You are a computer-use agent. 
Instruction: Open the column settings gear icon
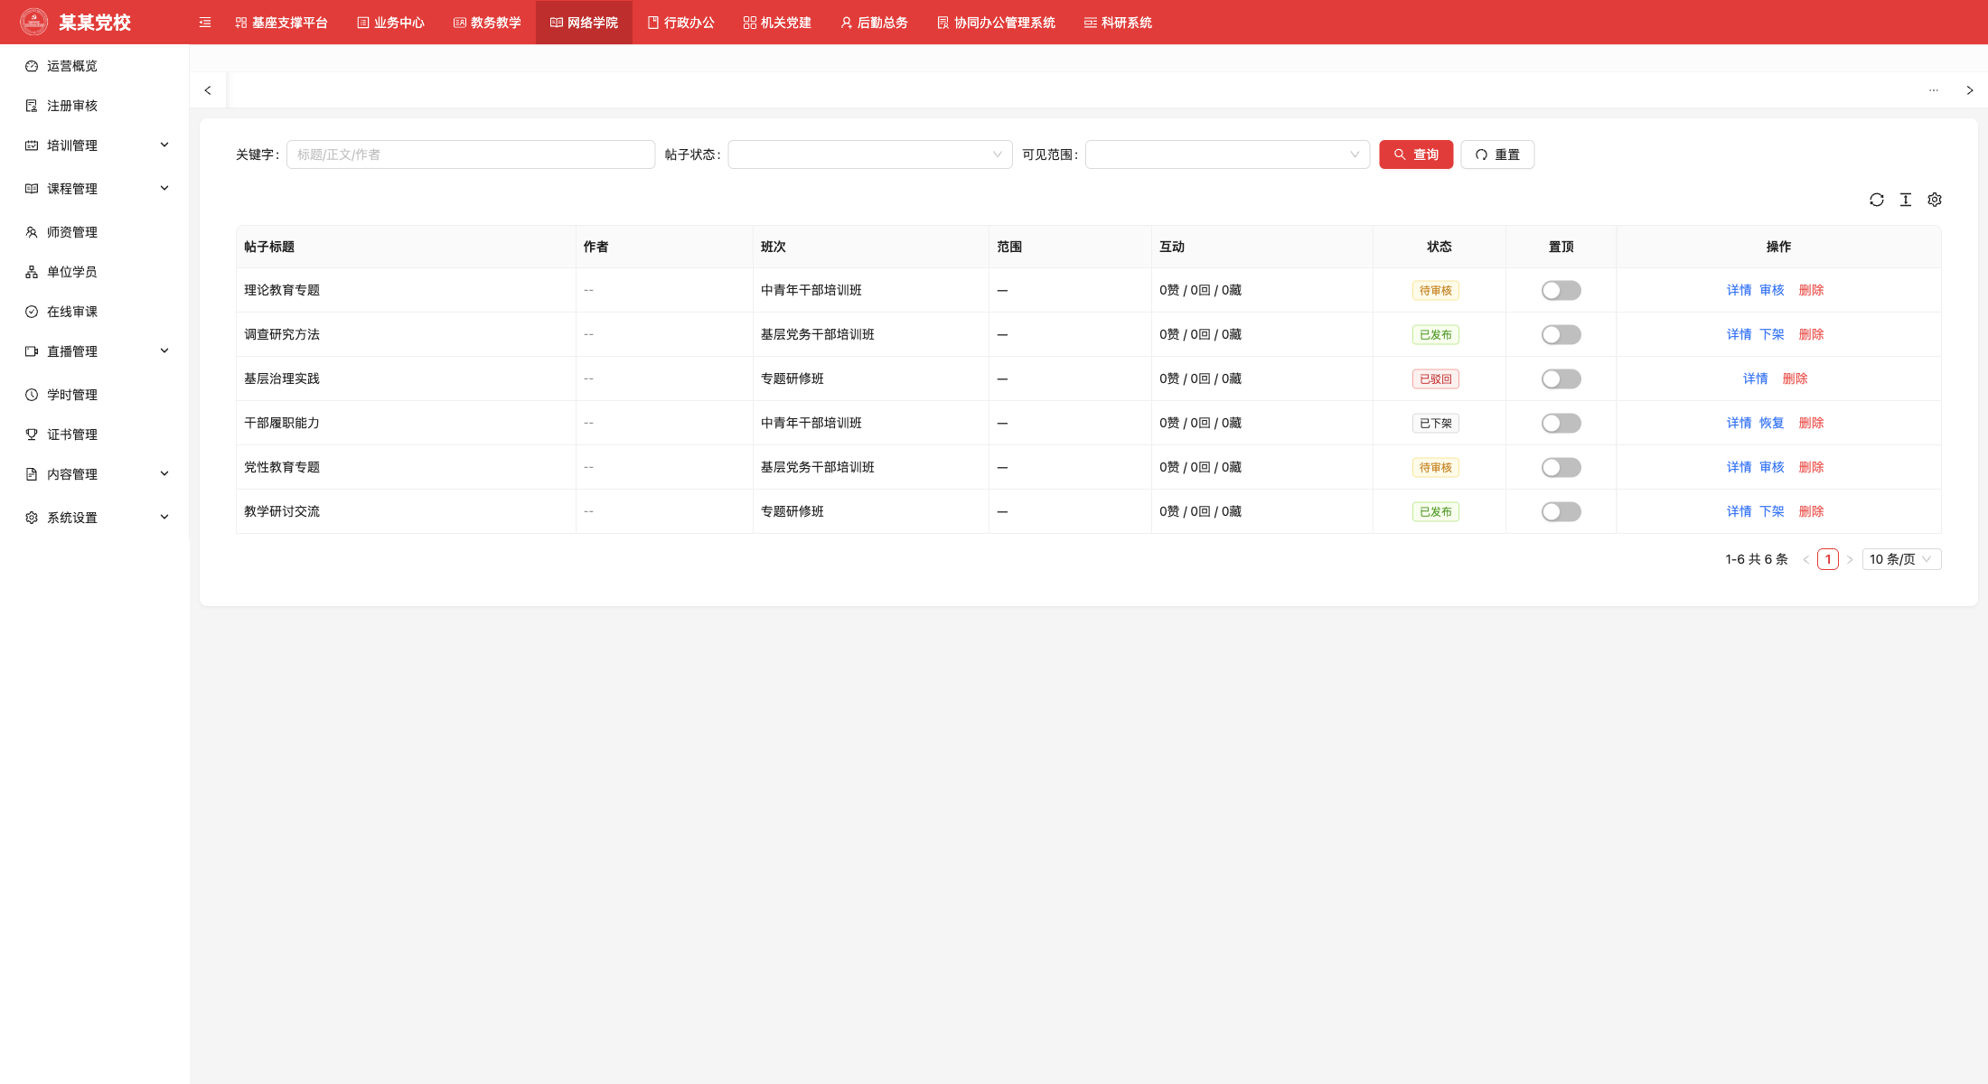point(1934,200)
